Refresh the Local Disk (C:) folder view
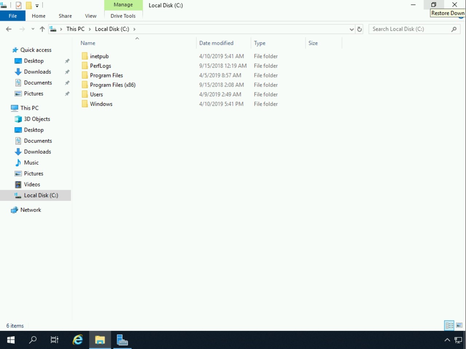Viewport: 466px width, 349px height. point(359,29)
